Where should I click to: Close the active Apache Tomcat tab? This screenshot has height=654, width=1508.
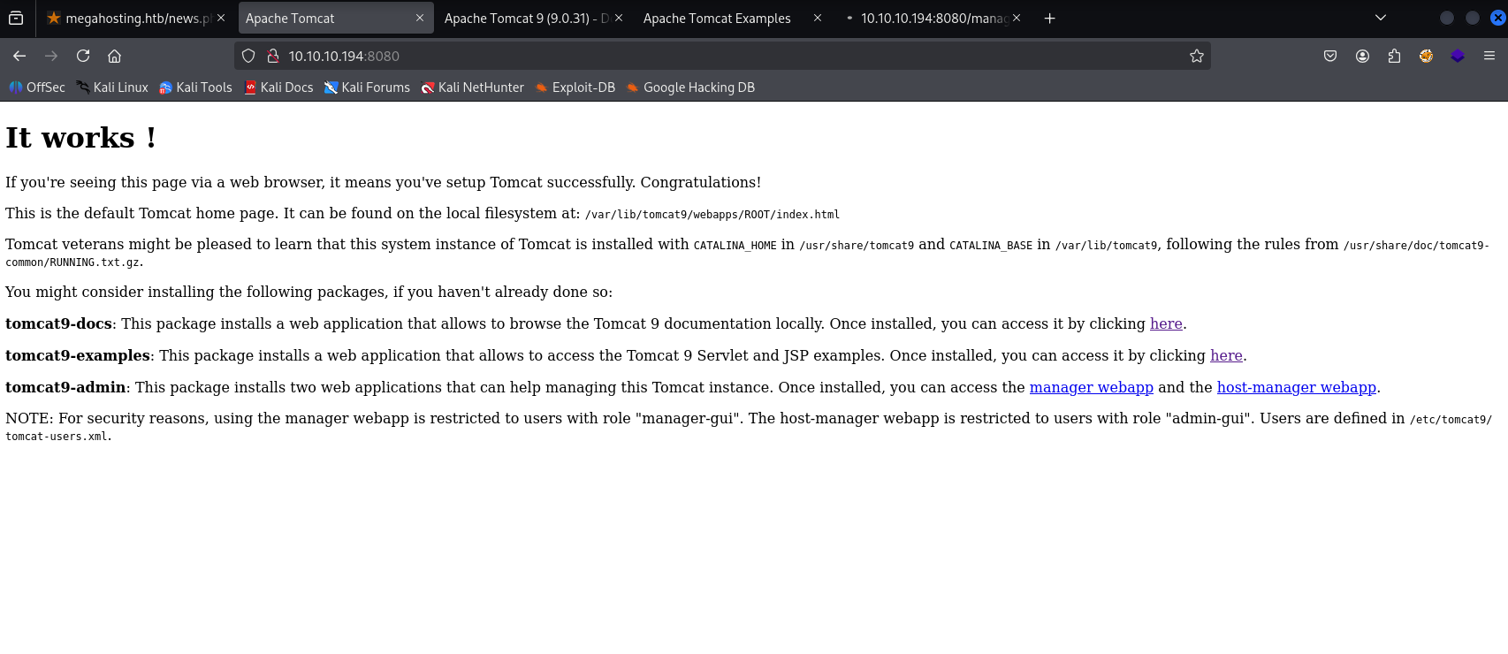coord(420,18)
